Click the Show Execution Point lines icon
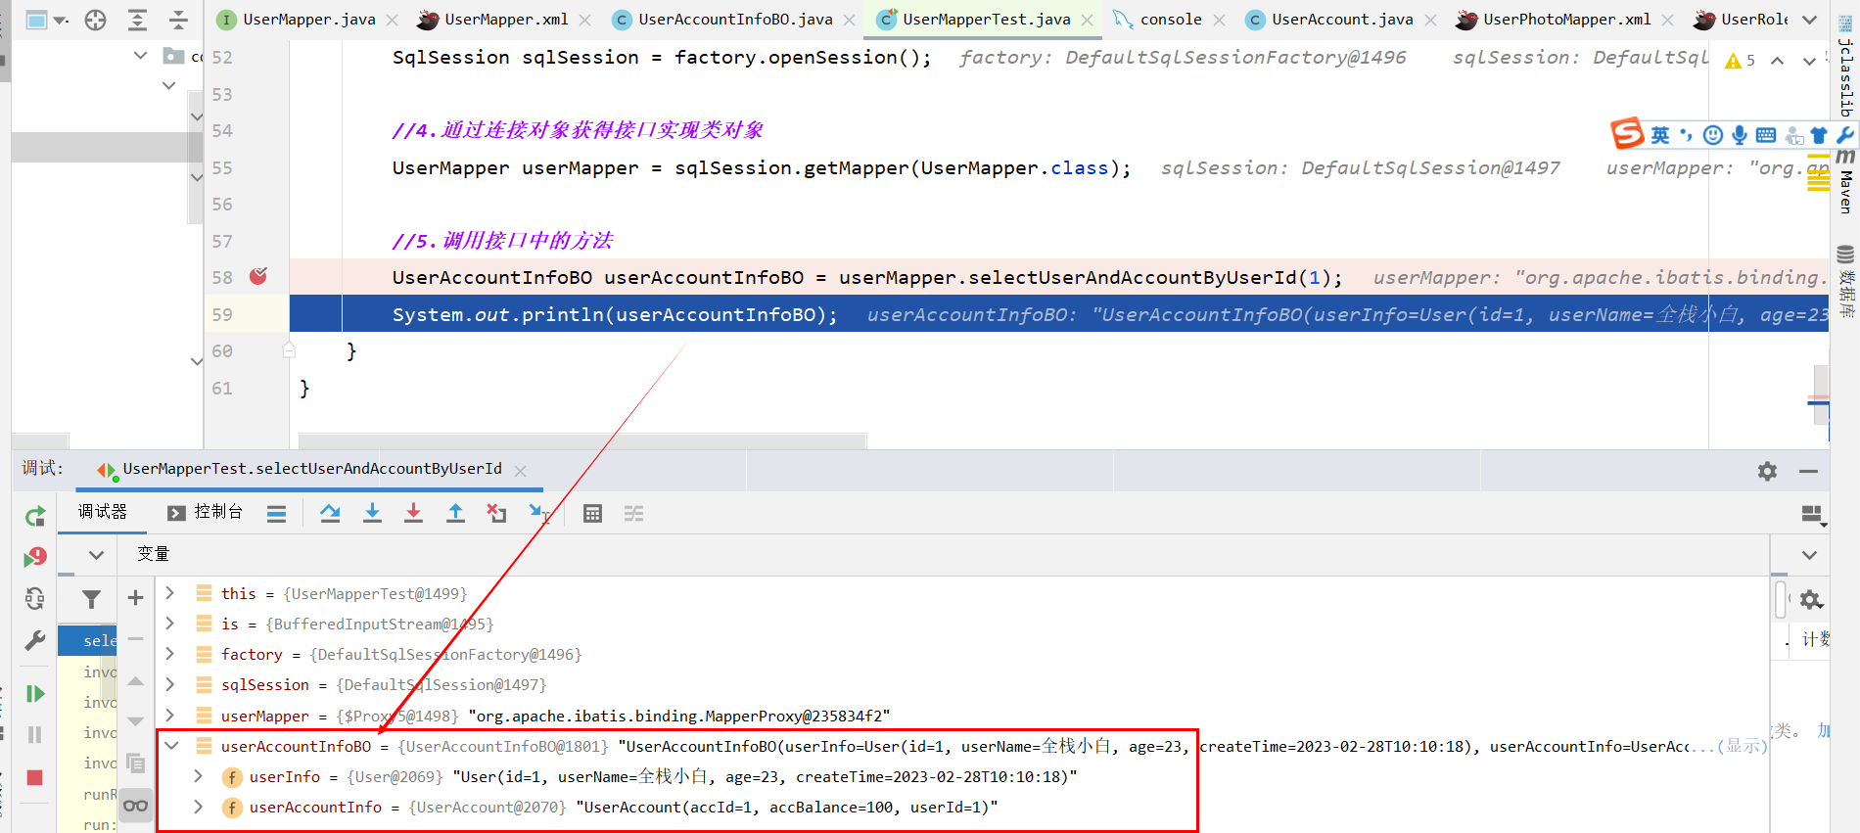 [277, 514]
